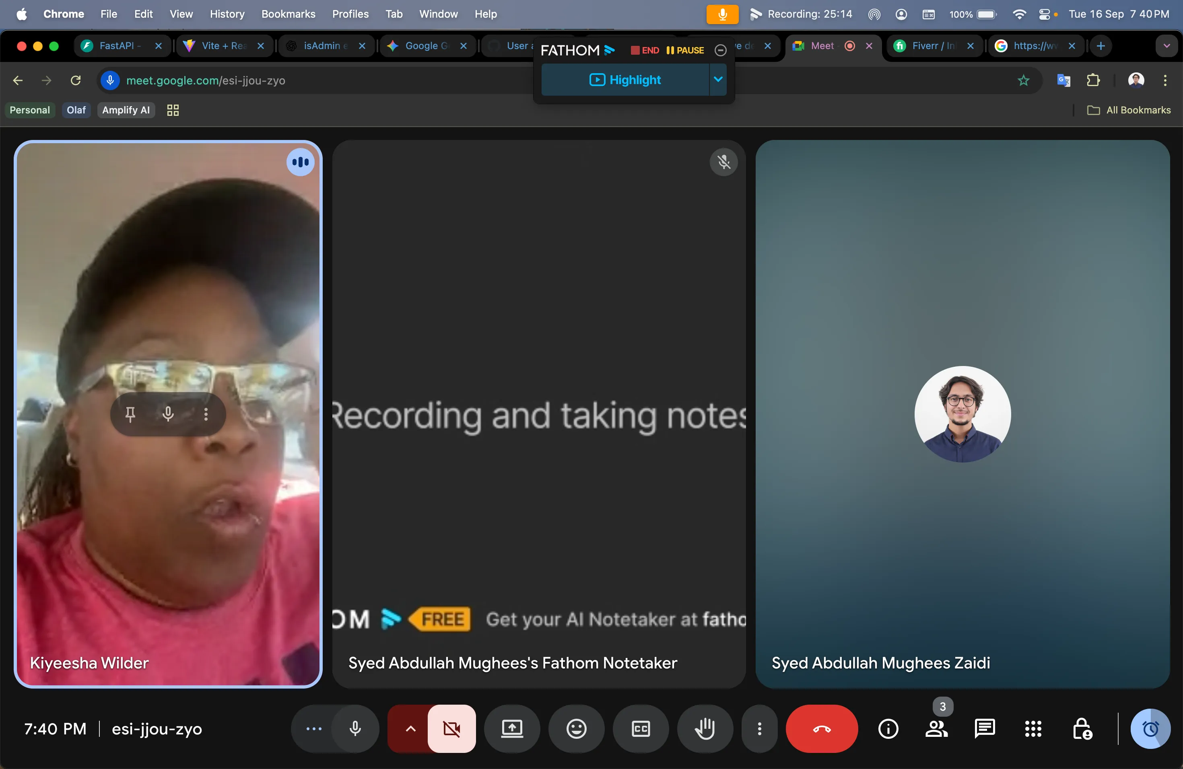Screen dimensions: 1183x769
Task: Pin Kiyeesha Wilder's video tile
Action: tap(130, 414)
